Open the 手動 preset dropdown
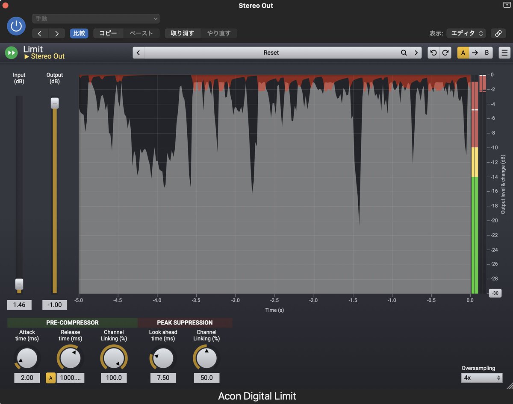 click(96, 19)
